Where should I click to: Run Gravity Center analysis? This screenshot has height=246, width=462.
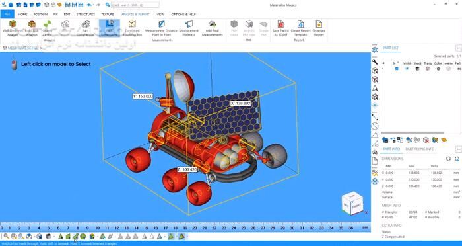point(47,28)
